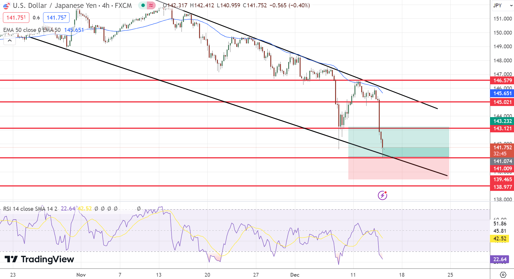The image size is (514, 279).
Task: Click the RSI value 22.64 in legend
Action: click(68, 209)
